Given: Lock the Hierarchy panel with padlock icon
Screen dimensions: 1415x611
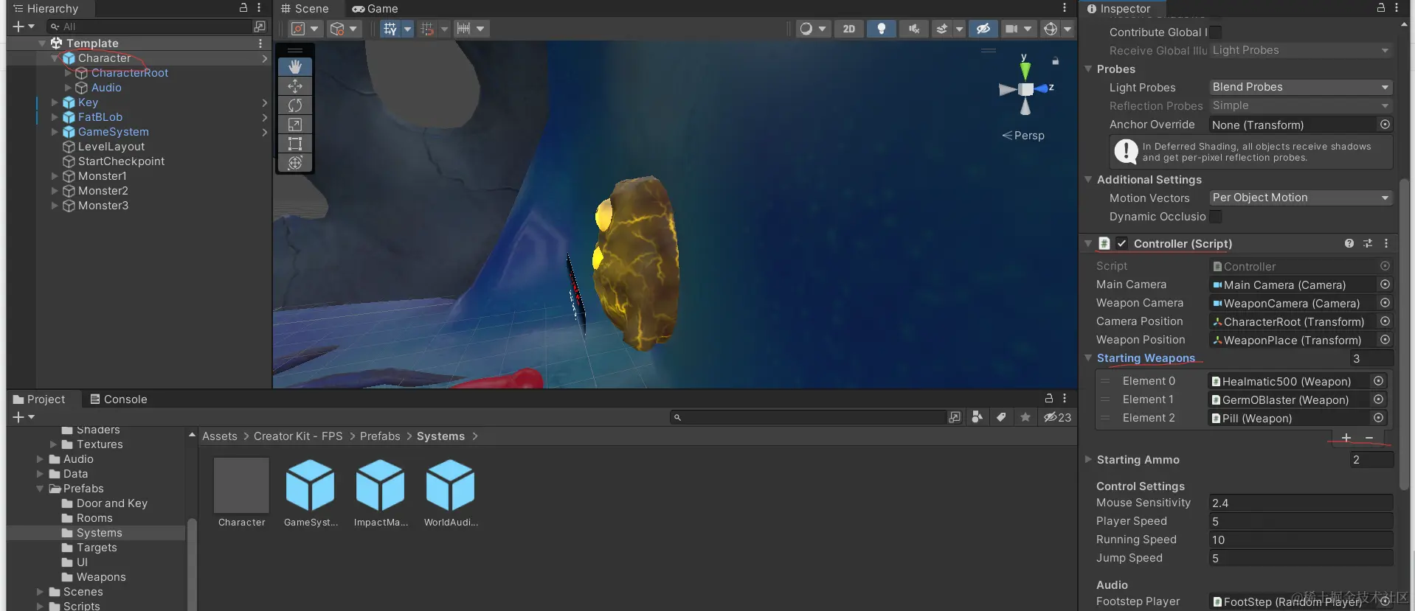Looking at the screenshot, I should 243,7.
